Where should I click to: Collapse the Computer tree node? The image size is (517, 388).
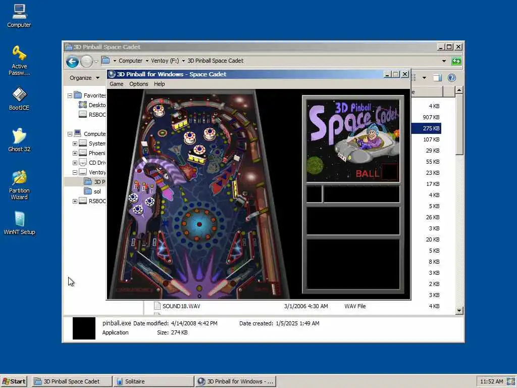click(x=70, y=134)
